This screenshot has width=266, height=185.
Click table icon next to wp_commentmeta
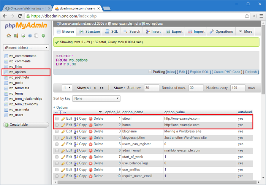6,56
